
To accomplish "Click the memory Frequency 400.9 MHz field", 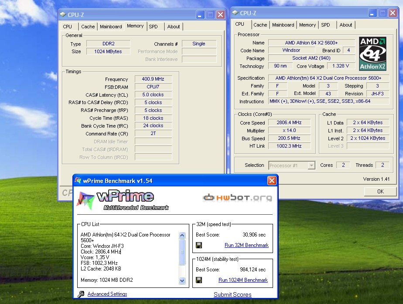I will (x=153, y=79).
